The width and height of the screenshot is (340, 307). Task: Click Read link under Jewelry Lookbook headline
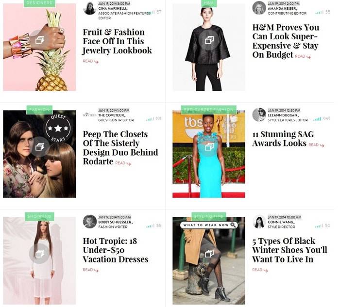[x=91, y=61]
